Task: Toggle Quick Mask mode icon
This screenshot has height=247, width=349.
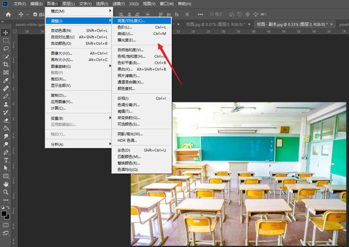Action: click(6, 225)
